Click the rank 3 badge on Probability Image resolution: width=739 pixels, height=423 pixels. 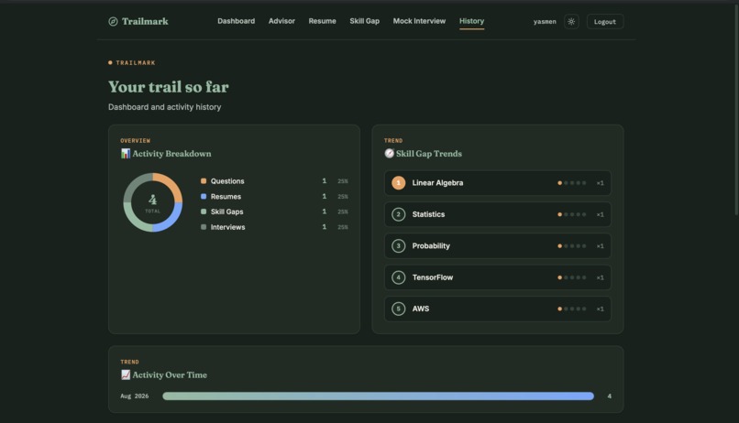click(x=398, y=245)
